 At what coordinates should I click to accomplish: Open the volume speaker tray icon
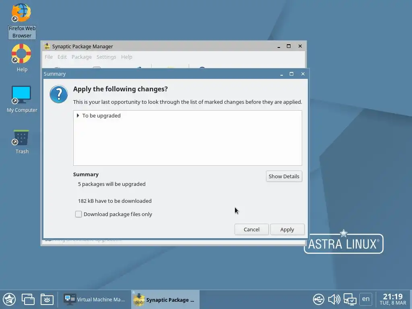[334, 299]
